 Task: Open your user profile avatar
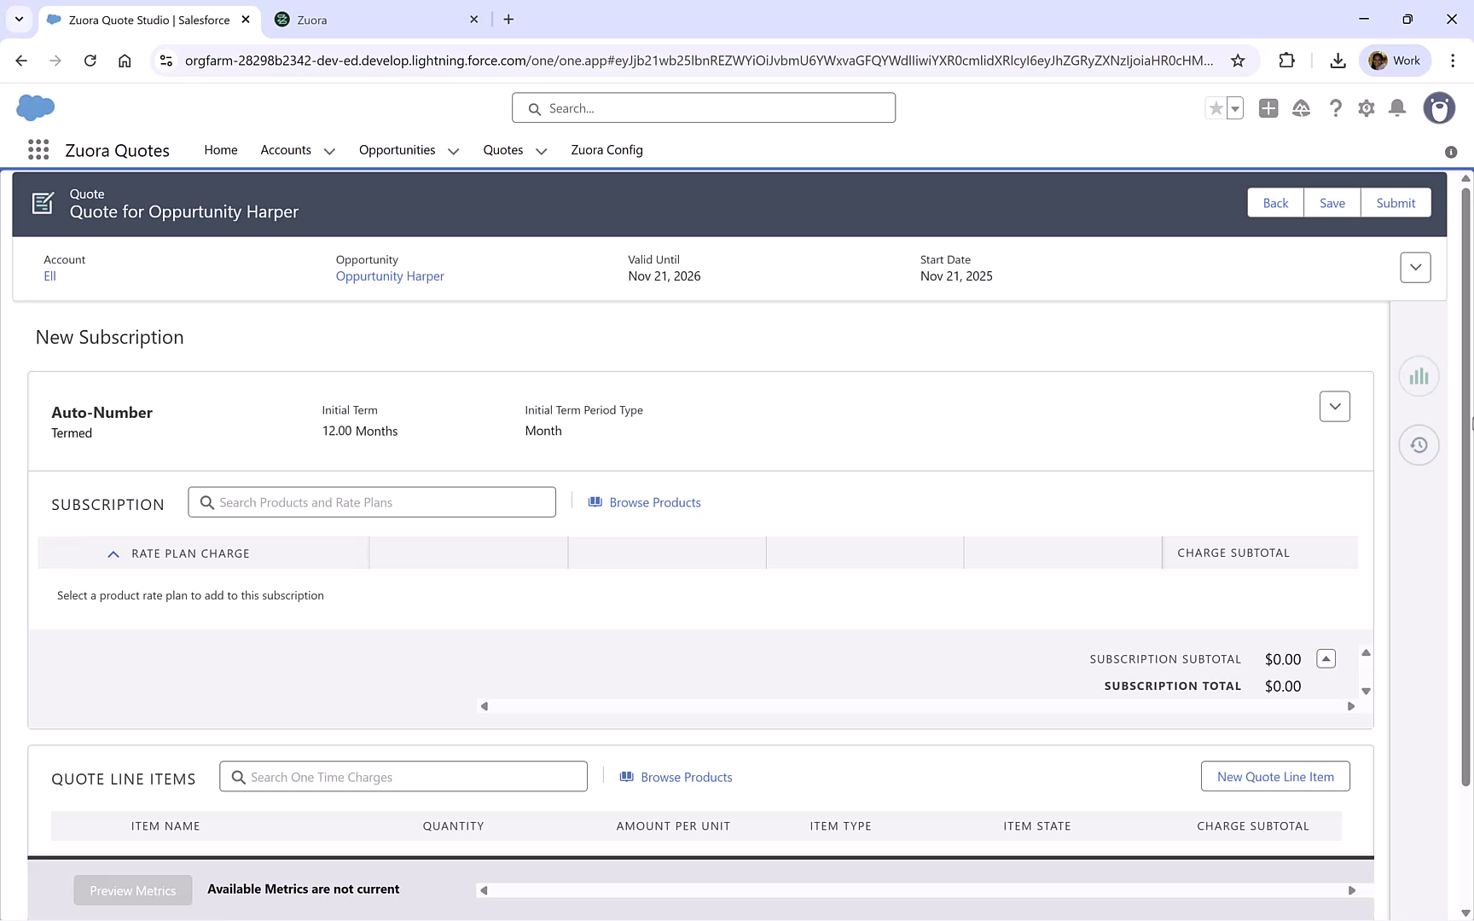point(1439,108)
